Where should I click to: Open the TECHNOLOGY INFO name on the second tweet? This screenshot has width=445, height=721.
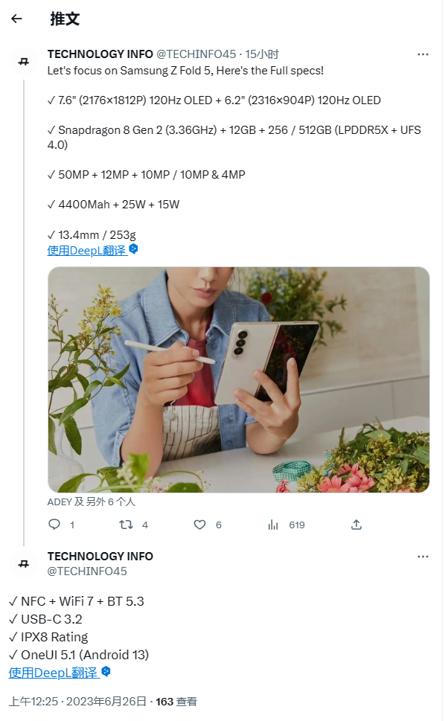click(100, 557)
